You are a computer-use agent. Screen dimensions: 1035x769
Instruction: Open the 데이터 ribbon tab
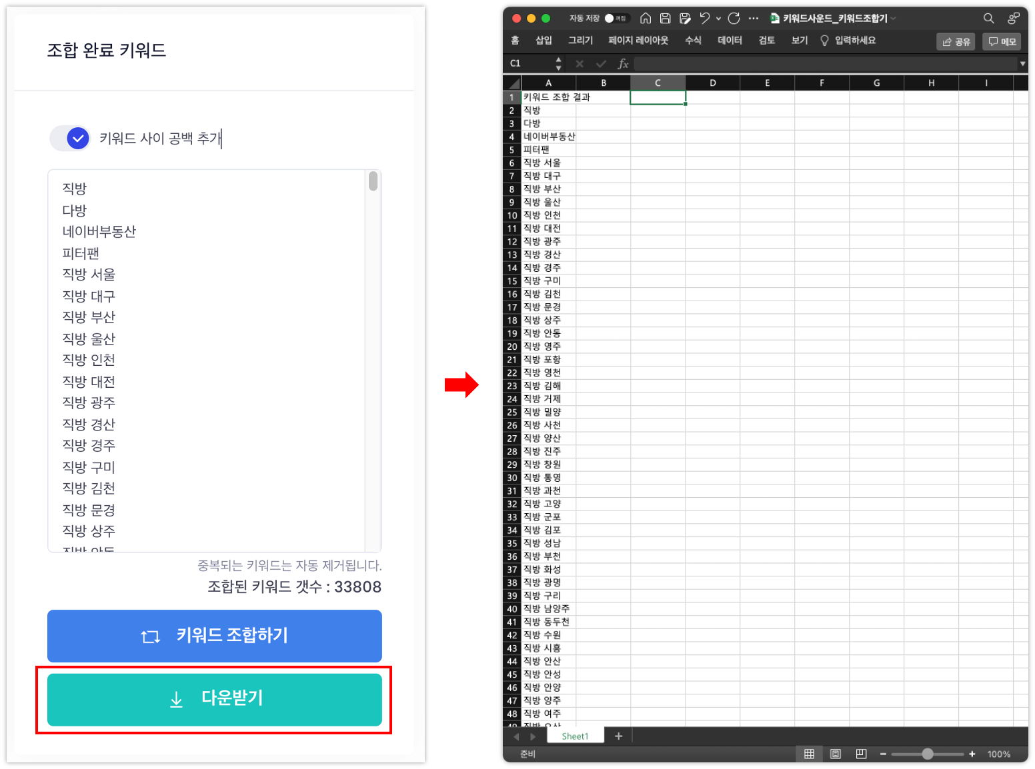(730, 41)
